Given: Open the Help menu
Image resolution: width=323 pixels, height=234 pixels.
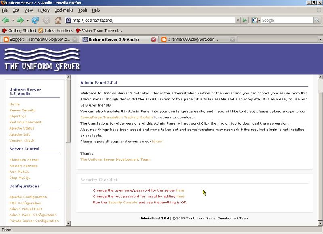Looking at the screenshot, I should pyautogui.click(x=96, y=10).
